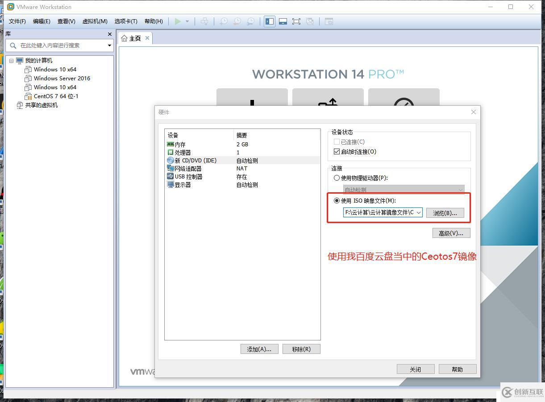Viewport: 545px width, 402px height.
Task: Toggle the 启动时连接(O) checkbox
Action: (337, 152)
